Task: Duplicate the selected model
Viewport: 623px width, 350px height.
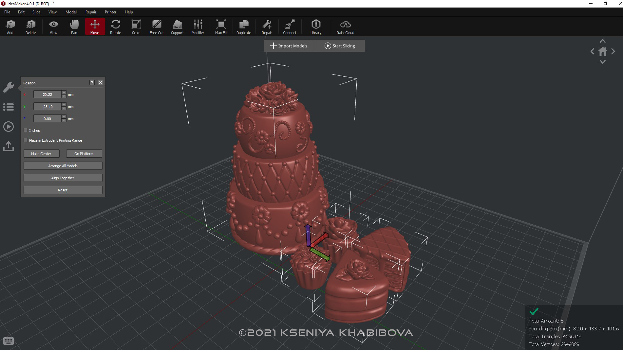Action: coord(243,26)
